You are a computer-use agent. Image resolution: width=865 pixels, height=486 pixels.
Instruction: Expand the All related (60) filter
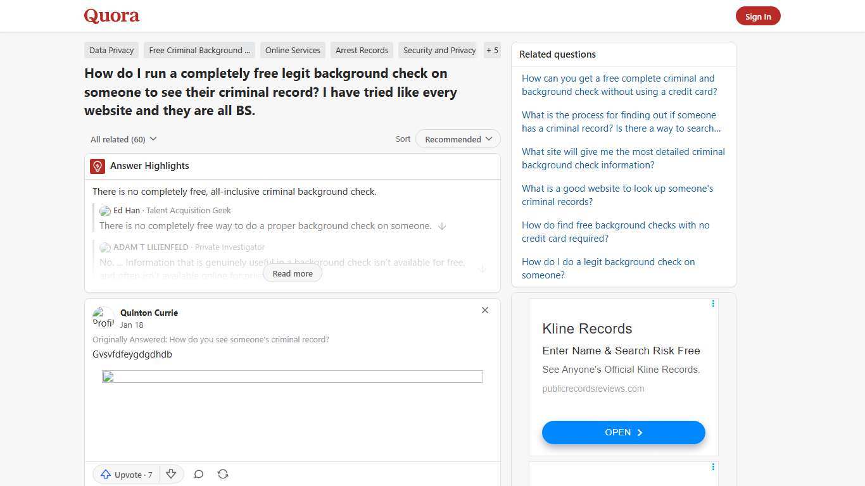(x=123, y=139)
